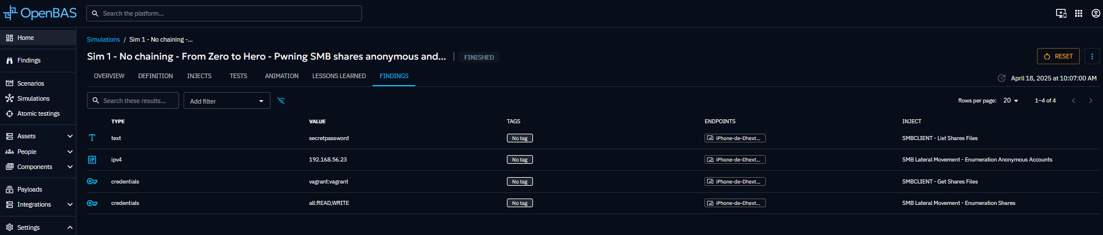The height and width of the screenshot is (235, 1103).
Task: Click the user account profile icon
Action: pos(1095,13)
